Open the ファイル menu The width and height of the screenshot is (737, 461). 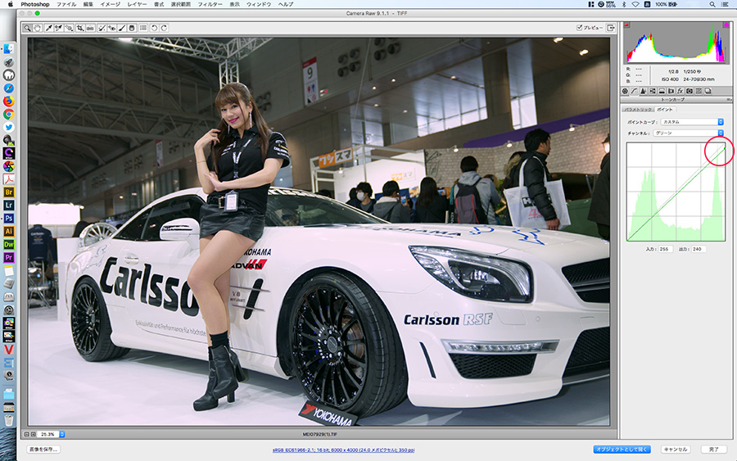coord(66,4)
